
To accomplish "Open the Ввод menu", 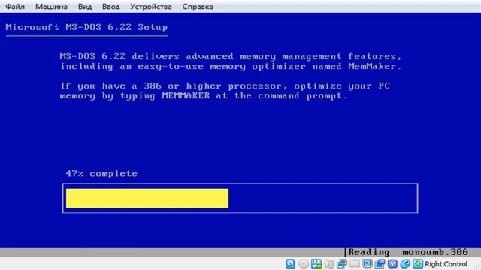I will [x=110, y=7].
